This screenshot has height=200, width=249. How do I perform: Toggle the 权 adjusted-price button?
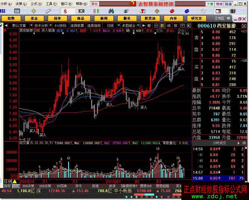(x=162, y=25)
